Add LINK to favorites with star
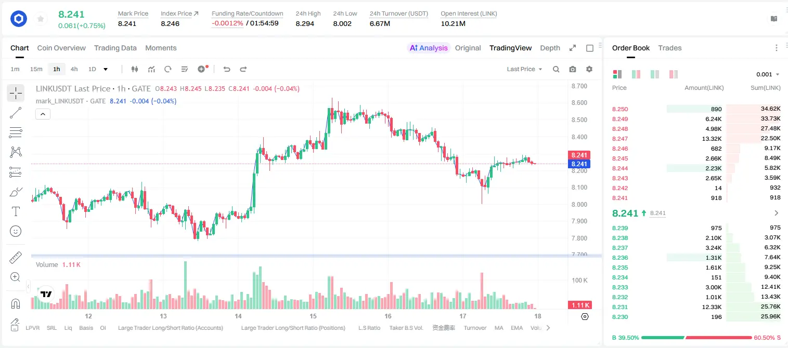 tap(41, 19)
